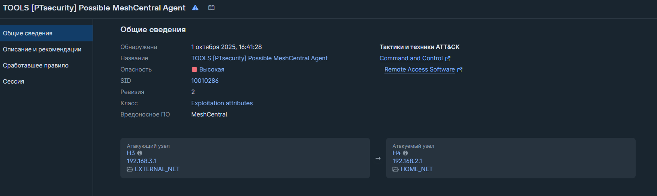Click attacker IP address 192.168.3.1
This screenshot has width=657, height=196.
pyautogui.click(x=141, y=161)
